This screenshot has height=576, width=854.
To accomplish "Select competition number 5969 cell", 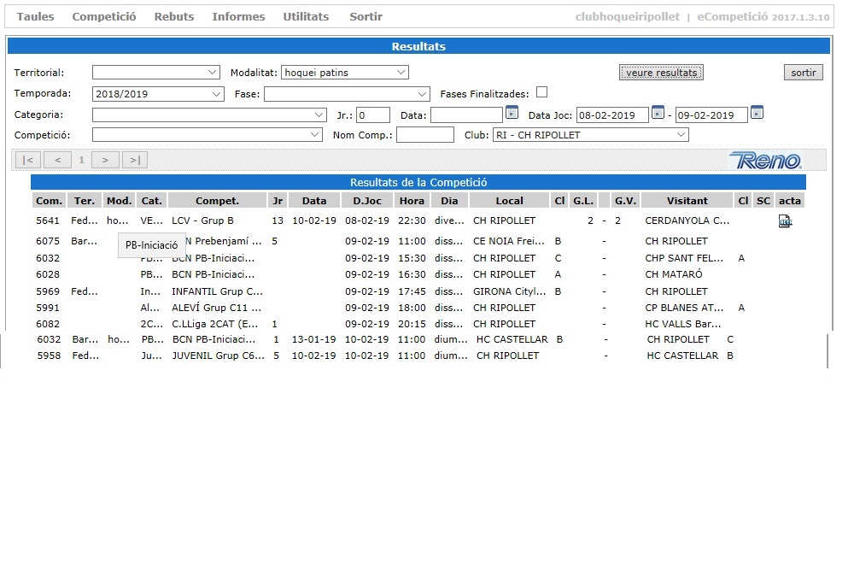I will pyautogui.click(x=48, y=291).
